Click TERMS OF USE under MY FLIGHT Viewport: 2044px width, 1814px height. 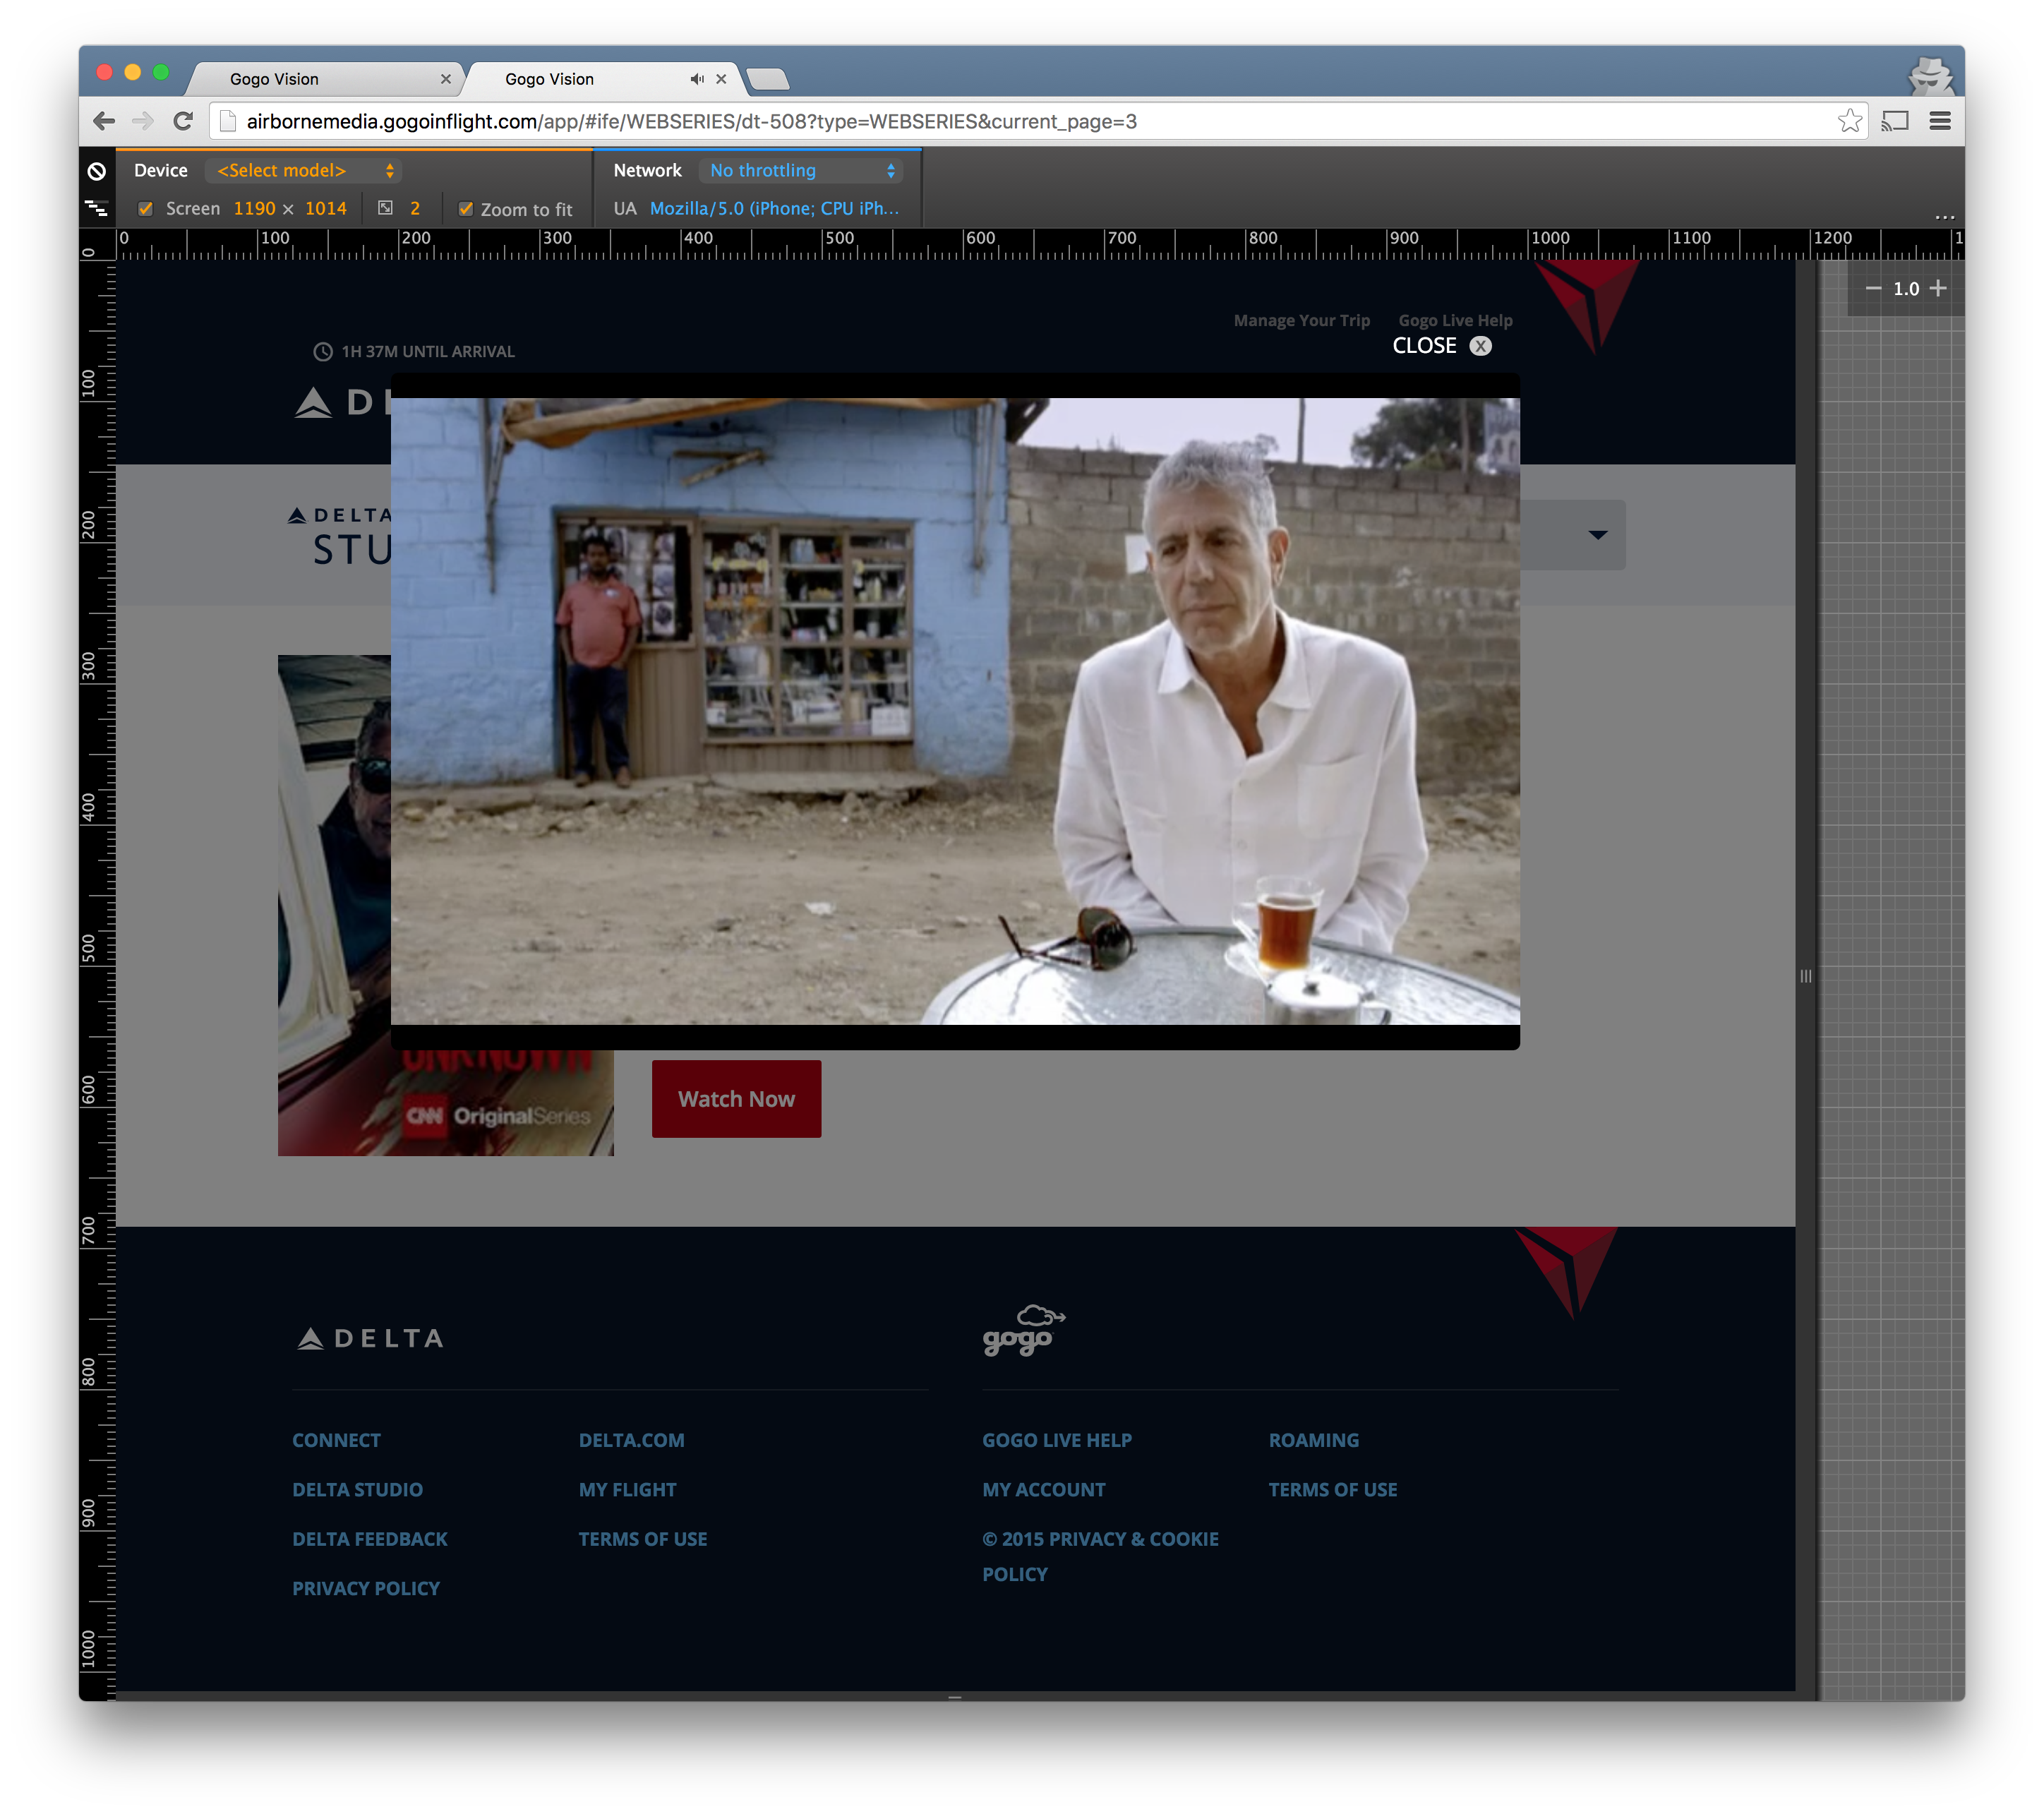coord(643,1538)
